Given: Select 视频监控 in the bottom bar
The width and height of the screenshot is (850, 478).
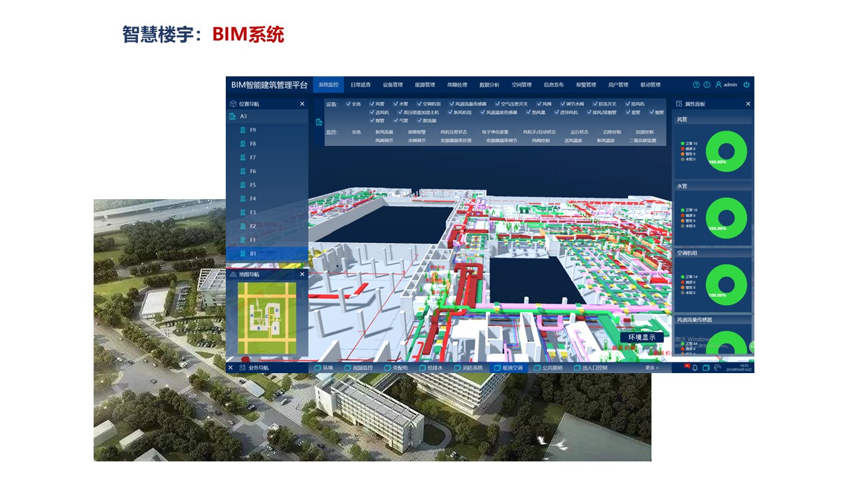Looking at the screenshot, I should tap(358, 368).
